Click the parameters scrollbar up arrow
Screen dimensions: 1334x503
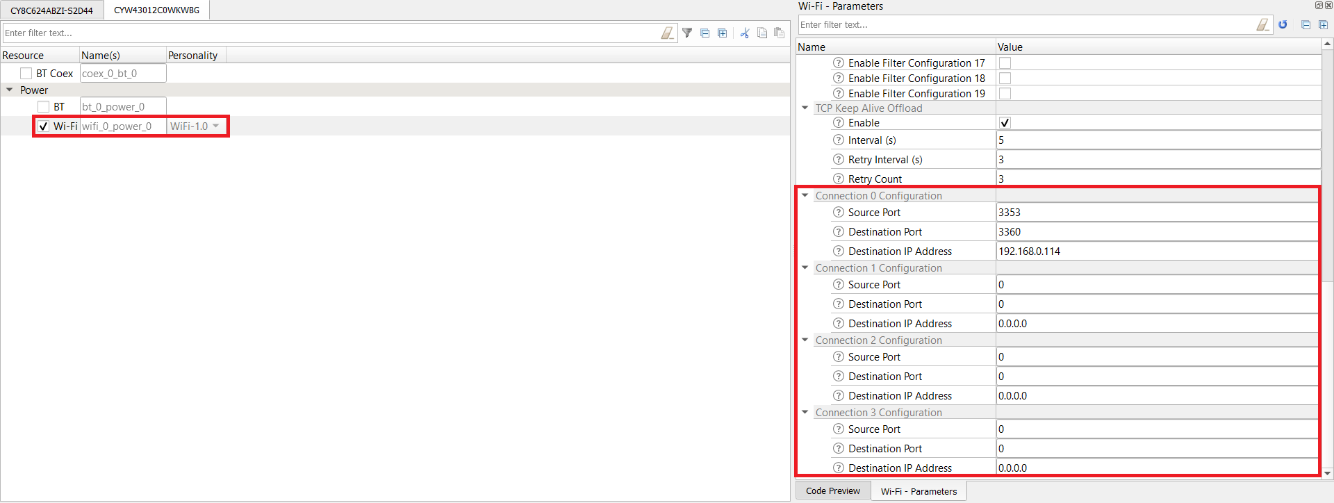click(x=1328, y=44)
